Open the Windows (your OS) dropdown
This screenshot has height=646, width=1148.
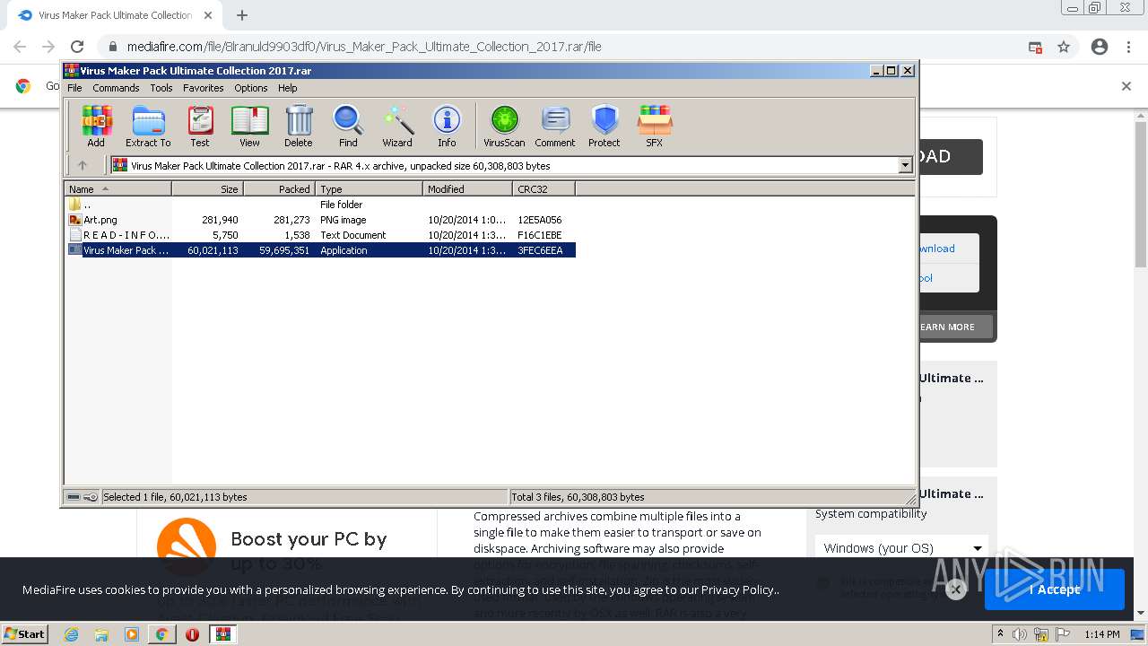click(x=901, y=548)
